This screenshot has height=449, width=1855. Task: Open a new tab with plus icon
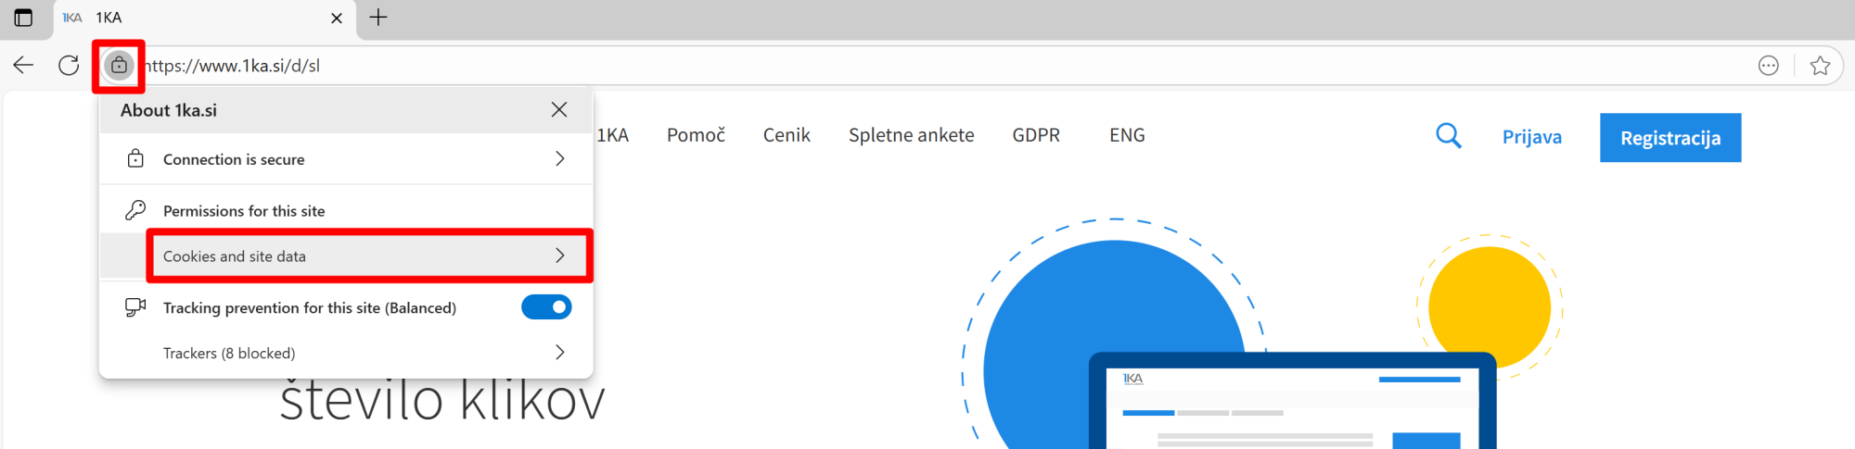(x=378, y=18)
